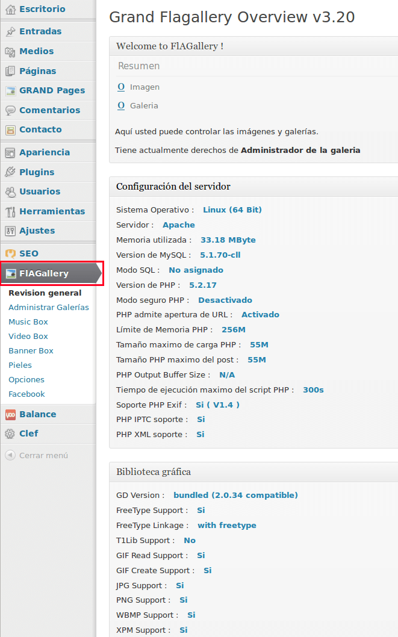The height and width of the screenshot is (637, 398).
Task: Open Opciones submenu link
Action: [x=26, y=379]
